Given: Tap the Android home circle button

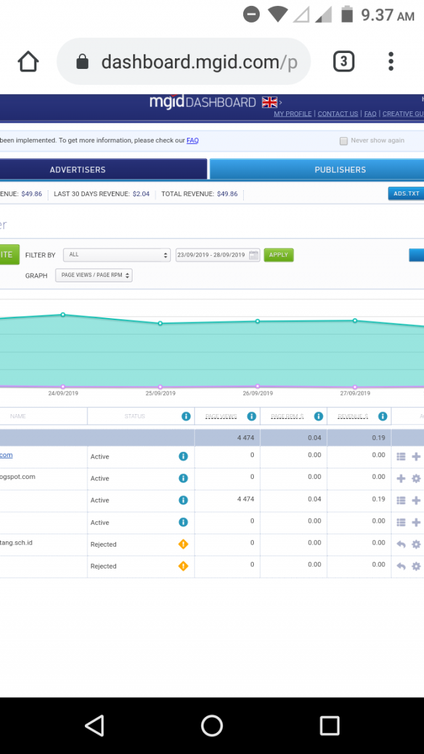Looking at the screenshot, I should (212, 725).
